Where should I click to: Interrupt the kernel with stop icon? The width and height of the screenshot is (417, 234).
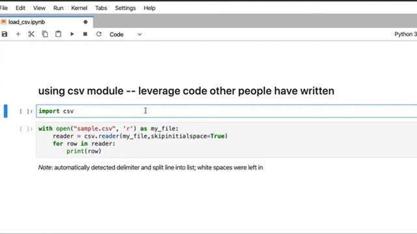[x=85, y=34]
